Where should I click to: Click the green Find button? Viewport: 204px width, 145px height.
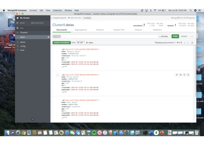[175, 36]
